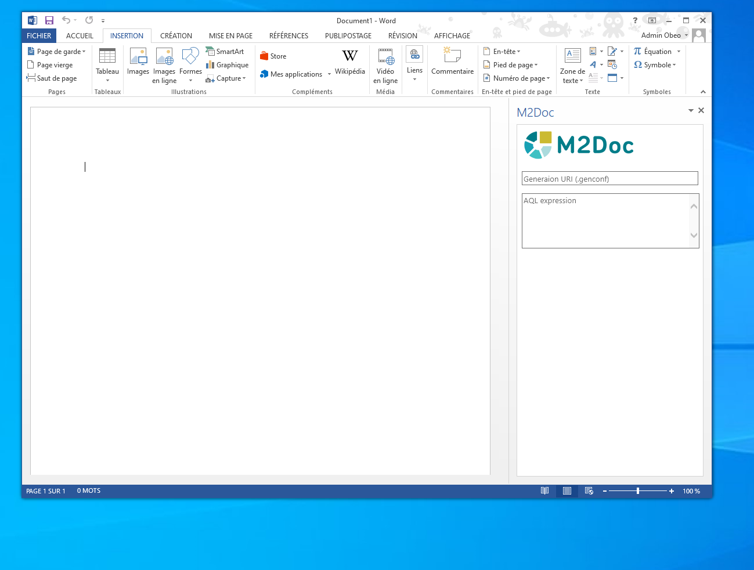Click the Wikipédia add-in icon
This screenshot has width=754, height=570.
pos(350,56)
